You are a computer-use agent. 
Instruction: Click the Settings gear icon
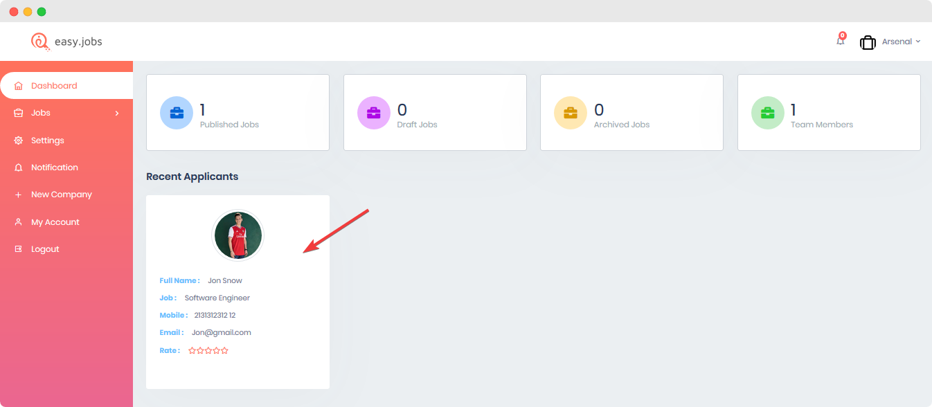(x=19, y=141)
